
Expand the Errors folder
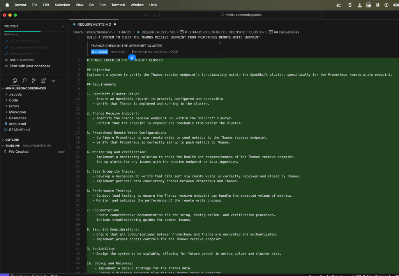tap(6, 106)
